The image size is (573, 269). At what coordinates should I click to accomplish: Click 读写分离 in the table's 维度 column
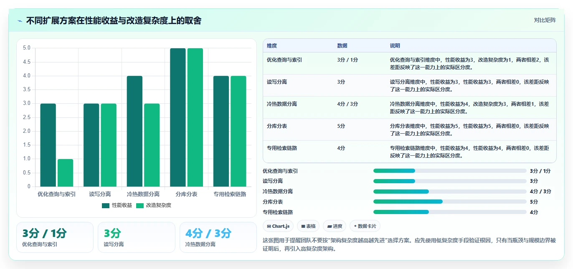[277, 82]
